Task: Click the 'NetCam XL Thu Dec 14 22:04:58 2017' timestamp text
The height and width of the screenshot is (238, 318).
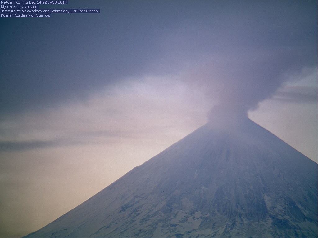Action: pos(34,2)
